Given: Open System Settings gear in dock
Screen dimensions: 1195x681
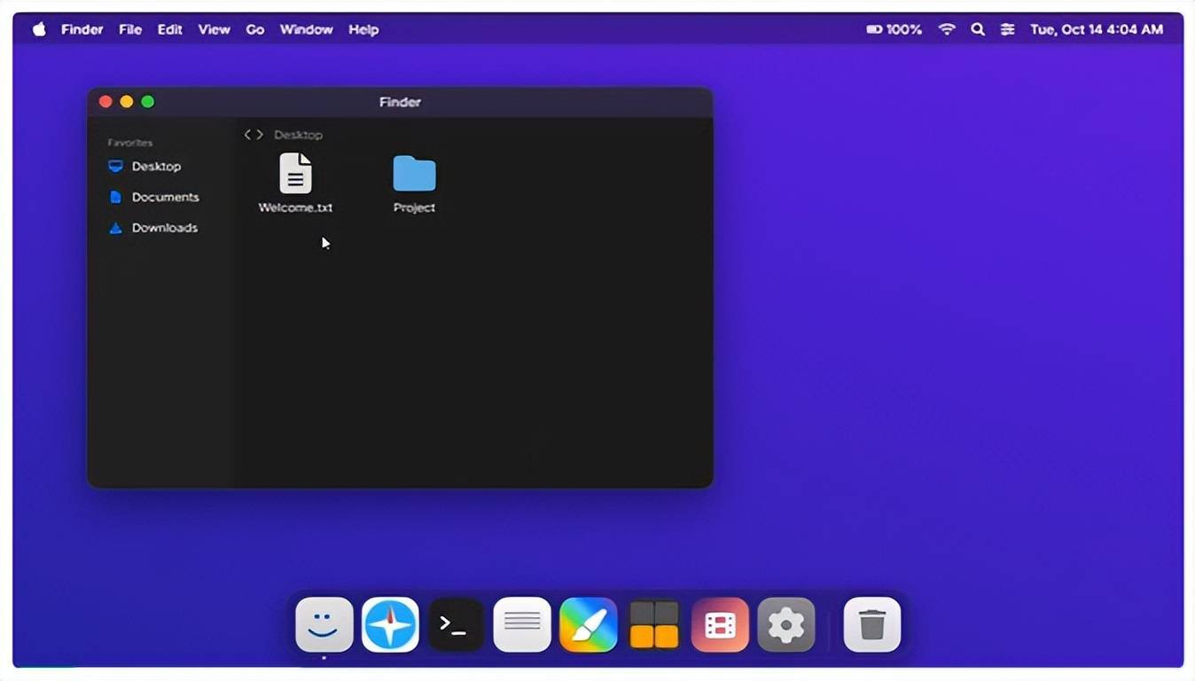Looking at the screenshot, I should (785, 625).
